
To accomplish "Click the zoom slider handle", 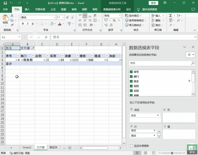I will pos(172,153).
